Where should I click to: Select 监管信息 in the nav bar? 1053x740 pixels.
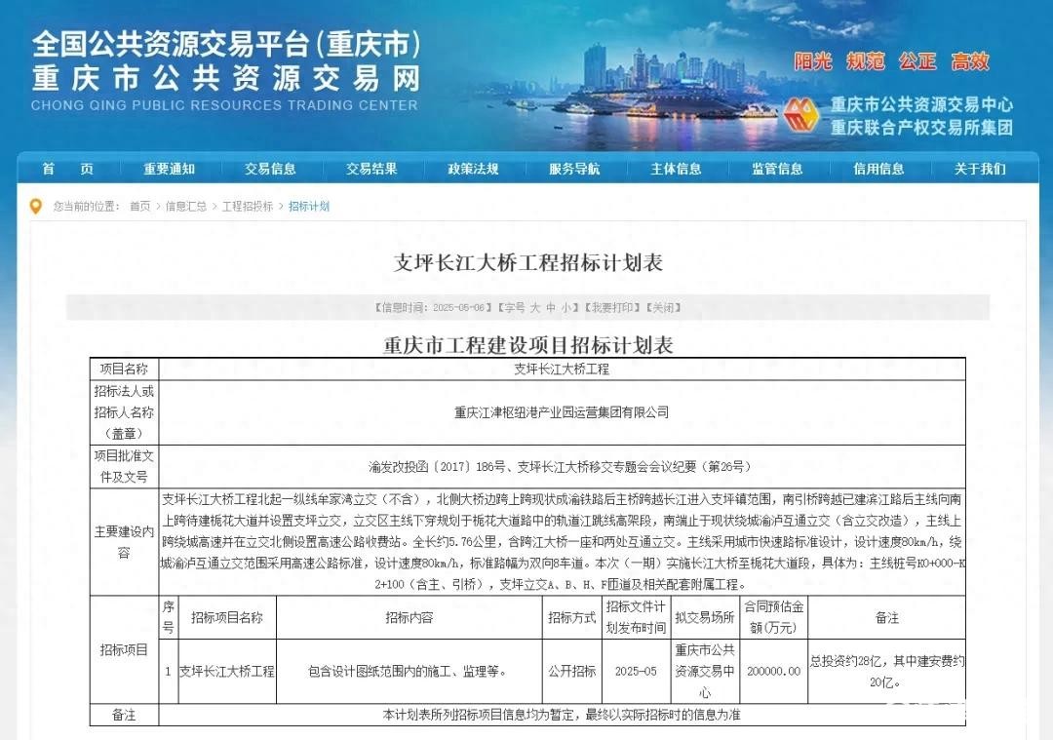pos(778,169)
